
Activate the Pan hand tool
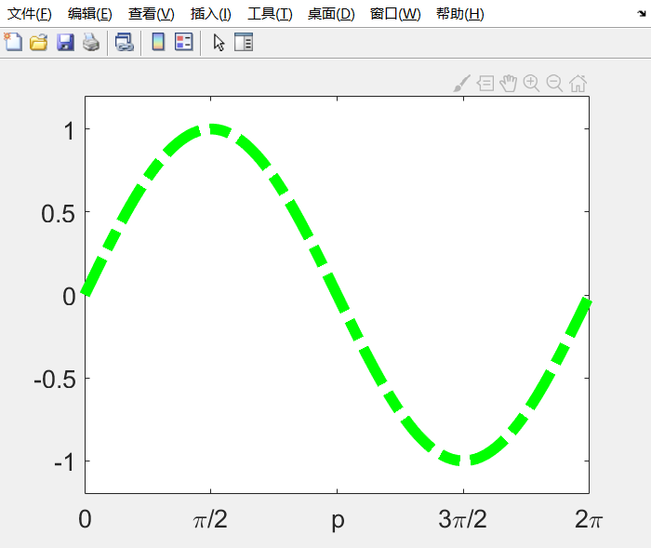pos(508,84)
